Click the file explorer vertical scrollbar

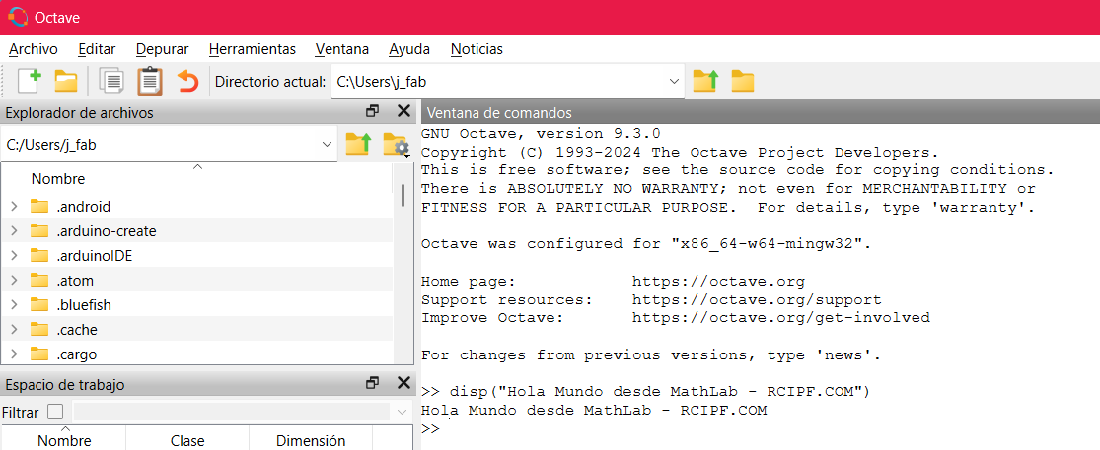tap(403, 195)
